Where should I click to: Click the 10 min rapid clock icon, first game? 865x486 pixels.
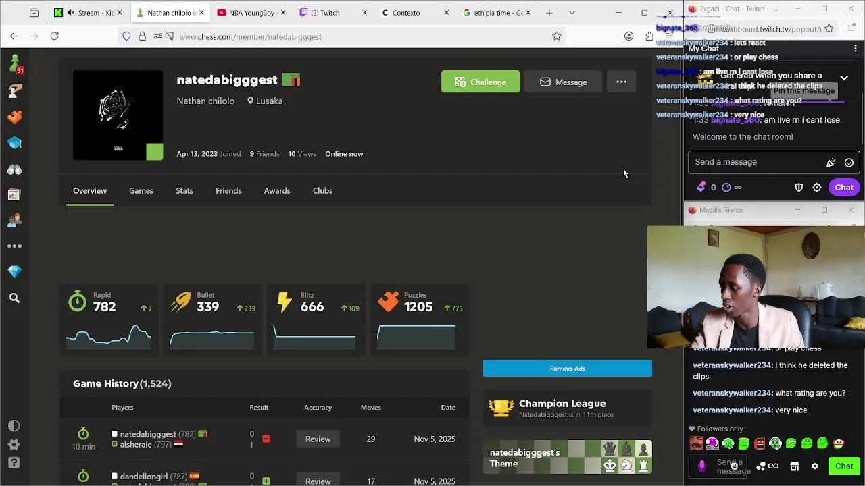point(83,433)
